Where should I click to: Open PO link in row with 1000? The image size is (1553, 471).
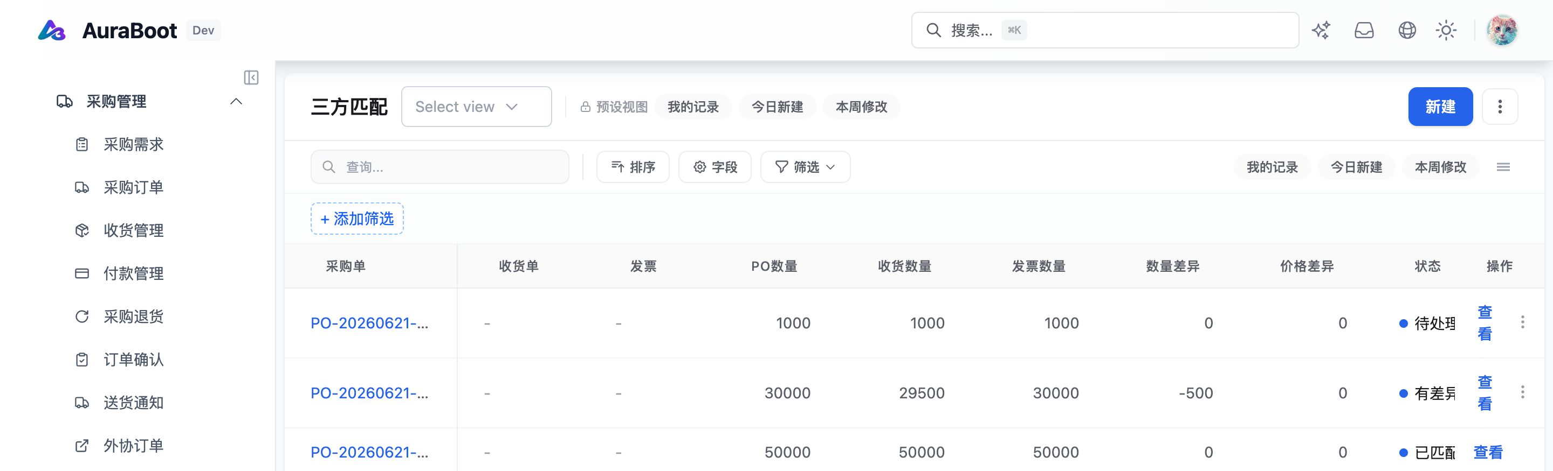(x=369, y=323)
